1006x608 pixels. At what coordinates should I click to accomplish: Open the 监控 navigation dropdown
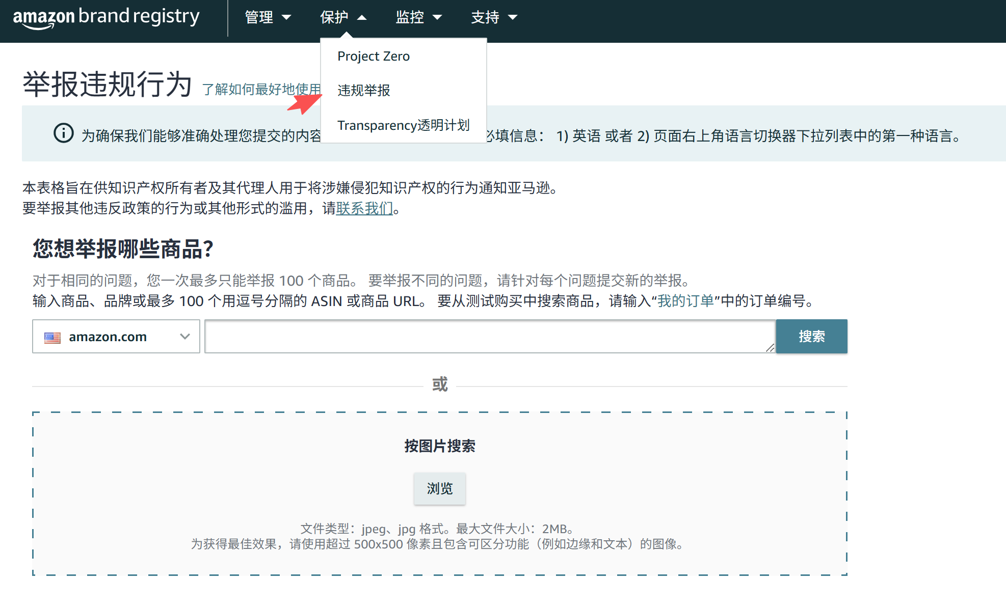(418, 17)
